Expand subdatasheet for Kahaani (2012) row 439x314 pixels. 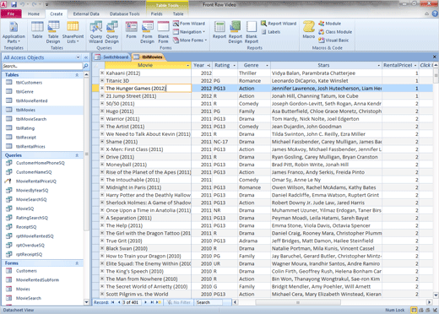(102, 73)
